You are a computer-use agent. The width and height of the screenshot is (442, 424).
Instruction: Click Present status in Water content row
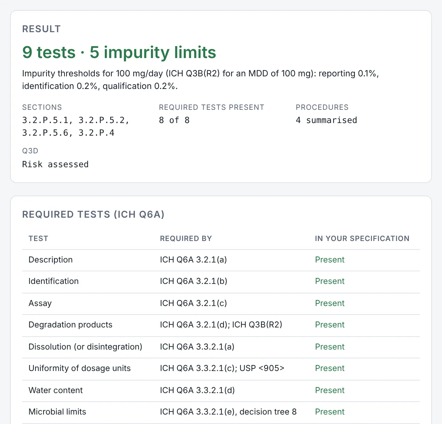point(330,390)
